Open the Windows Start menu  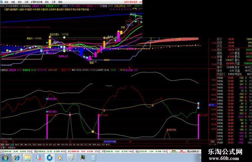tap(5, 158)
